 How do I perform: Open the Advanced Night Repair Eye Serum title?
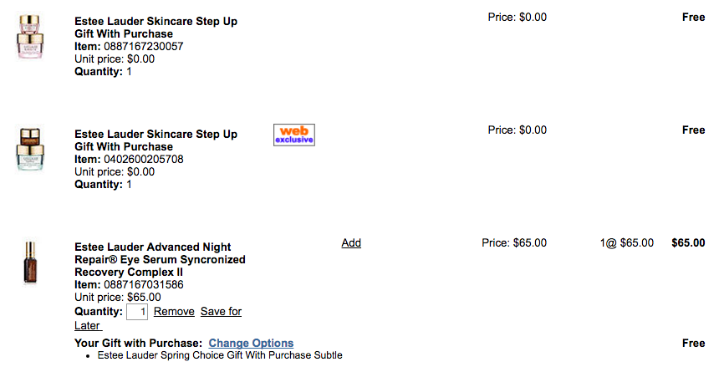pyautogui.click(x=160, y=260)
